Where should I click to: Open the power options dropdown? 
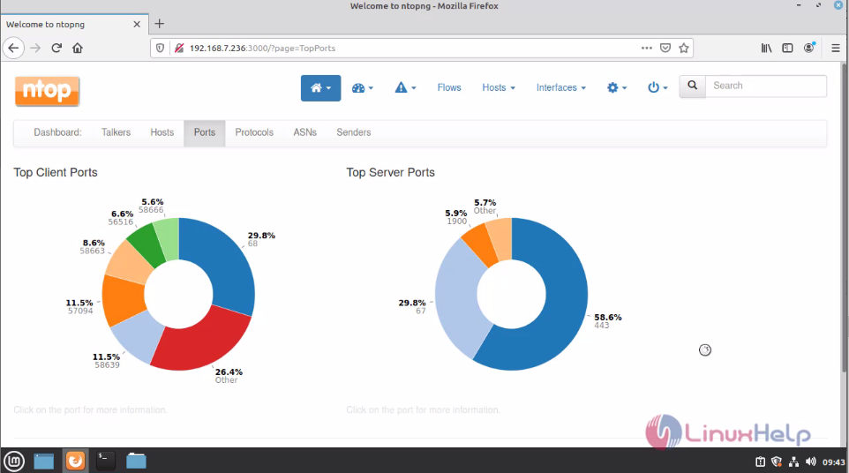pos(657,87)
